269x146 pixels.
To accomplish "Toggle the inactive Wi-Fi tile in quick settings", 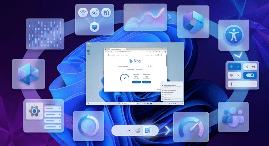I will click(234, 75).
